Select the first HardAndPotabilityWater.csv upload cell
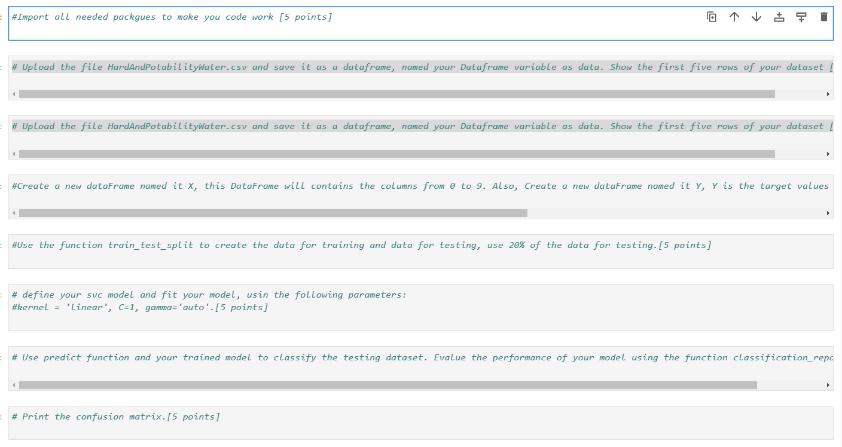 (x=359, y=67)
